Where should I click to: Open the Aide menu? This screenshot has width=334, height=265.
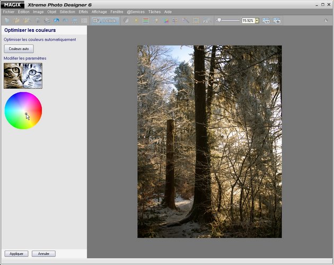(x=168, y=11)
